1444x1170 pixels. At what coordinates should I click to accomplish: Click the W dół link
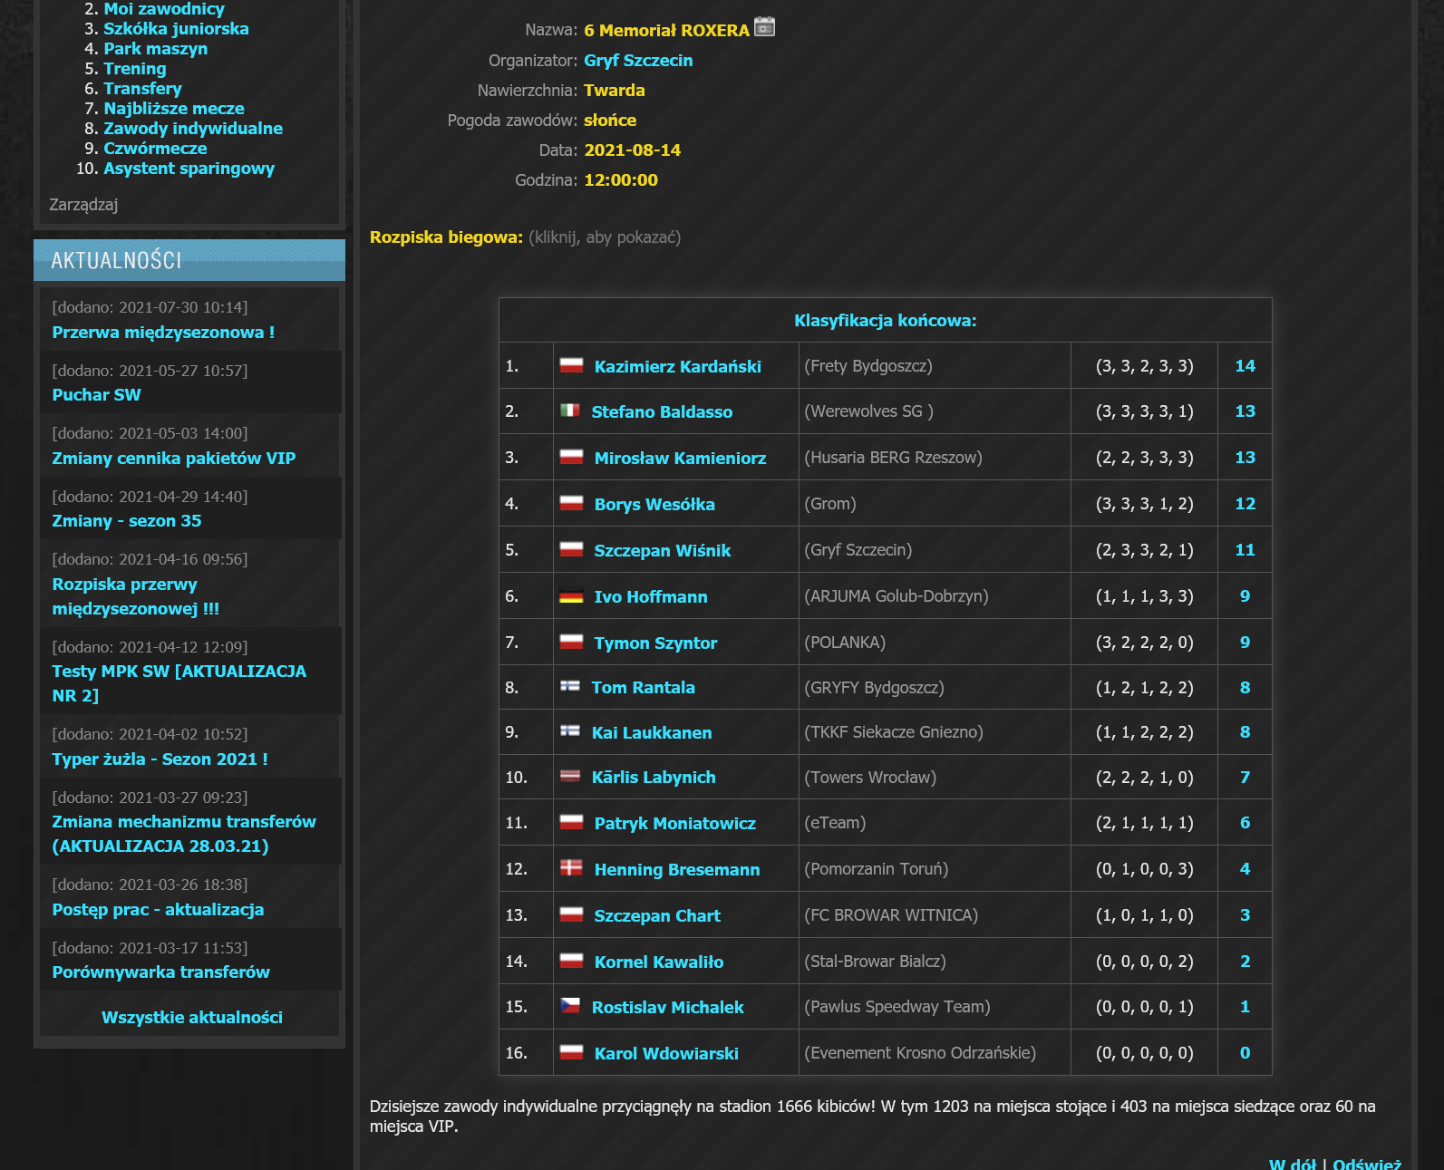click(1292, 1164)
